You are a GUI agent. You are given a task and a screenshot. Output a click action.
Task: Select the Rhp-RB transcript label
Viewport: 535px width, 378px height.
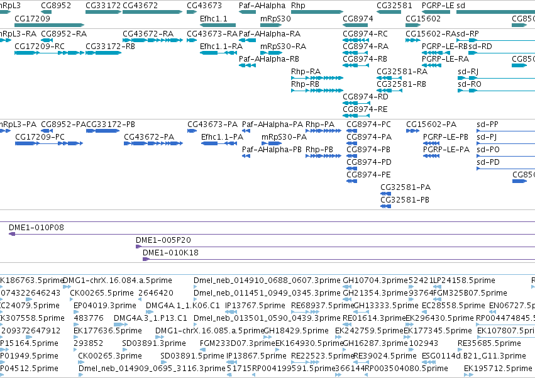point(305,84)
